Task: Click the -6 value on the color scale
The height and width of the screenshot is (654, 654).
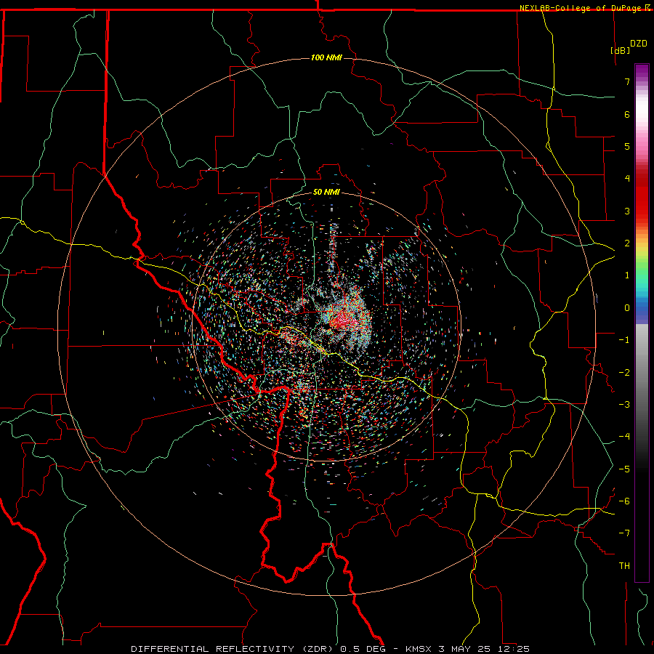Action: pos(624,501)
